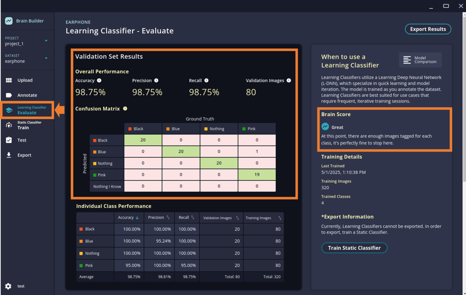Click the Precision info icon
The height and width of the screenshot is (295, 466).
(x=156, y=81)
